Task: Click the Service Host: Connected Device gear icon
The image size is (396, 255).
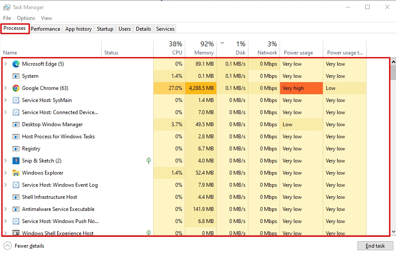Action: [x=16, y=112]
